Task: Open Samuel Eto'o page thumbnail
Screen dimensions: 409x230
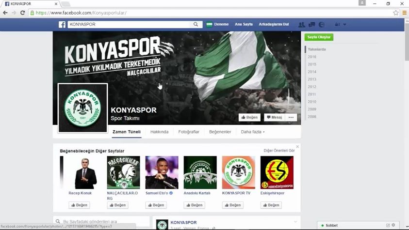Action: (162, 172)
